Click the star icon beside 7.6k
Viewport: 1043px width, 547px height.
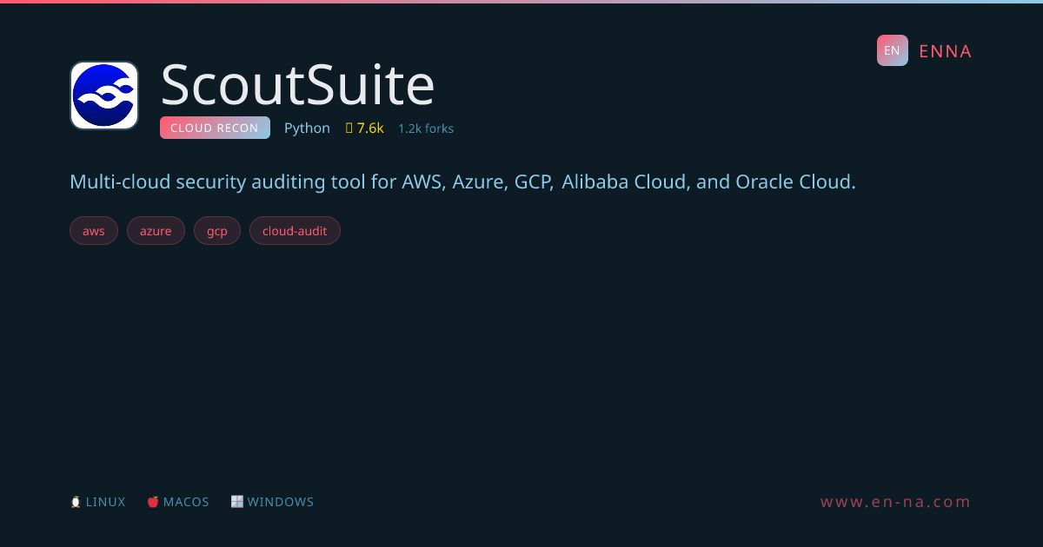coord(349,128)
